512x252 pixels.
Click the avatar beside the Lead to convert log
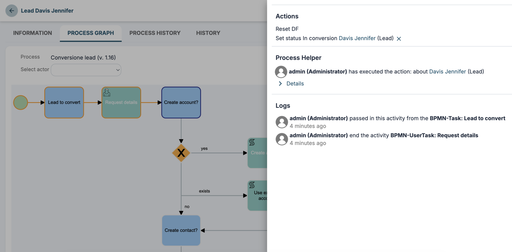282,122
